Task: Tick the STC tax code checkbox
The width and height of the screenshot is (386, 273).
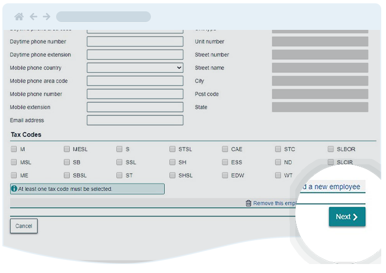Action: coord(278,149)
